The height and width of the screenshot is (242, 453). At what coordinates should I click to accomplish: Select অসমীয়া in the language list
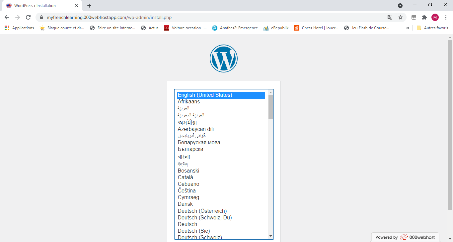[221, 122]
